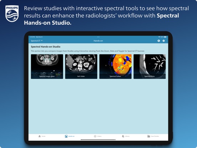The width and height of the screenshot is (197, 148).
Task: Open the Case Studies tab
Action: point(153,136)
